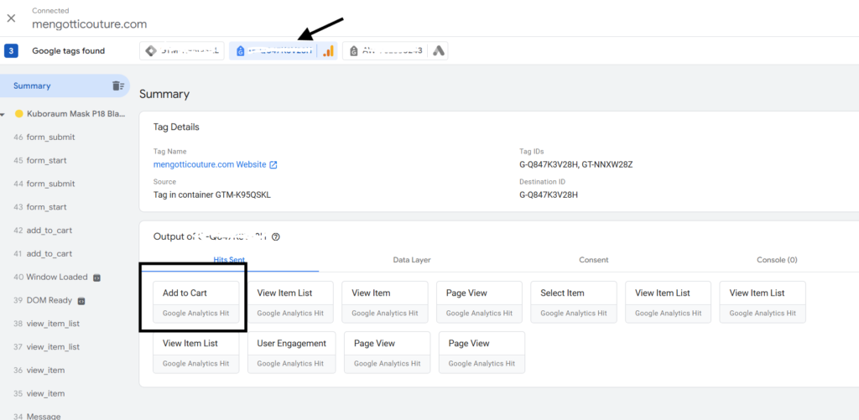Click the Google Analytics bar-chart icon
859x420 pixels.
[328, 51]
